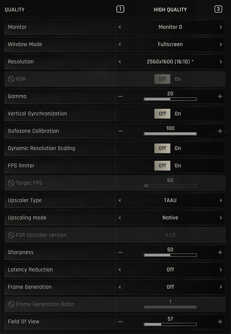Viewport: 231px width, 334px height.
Task: Click the Frame Generation Off value
Action: 170,287
